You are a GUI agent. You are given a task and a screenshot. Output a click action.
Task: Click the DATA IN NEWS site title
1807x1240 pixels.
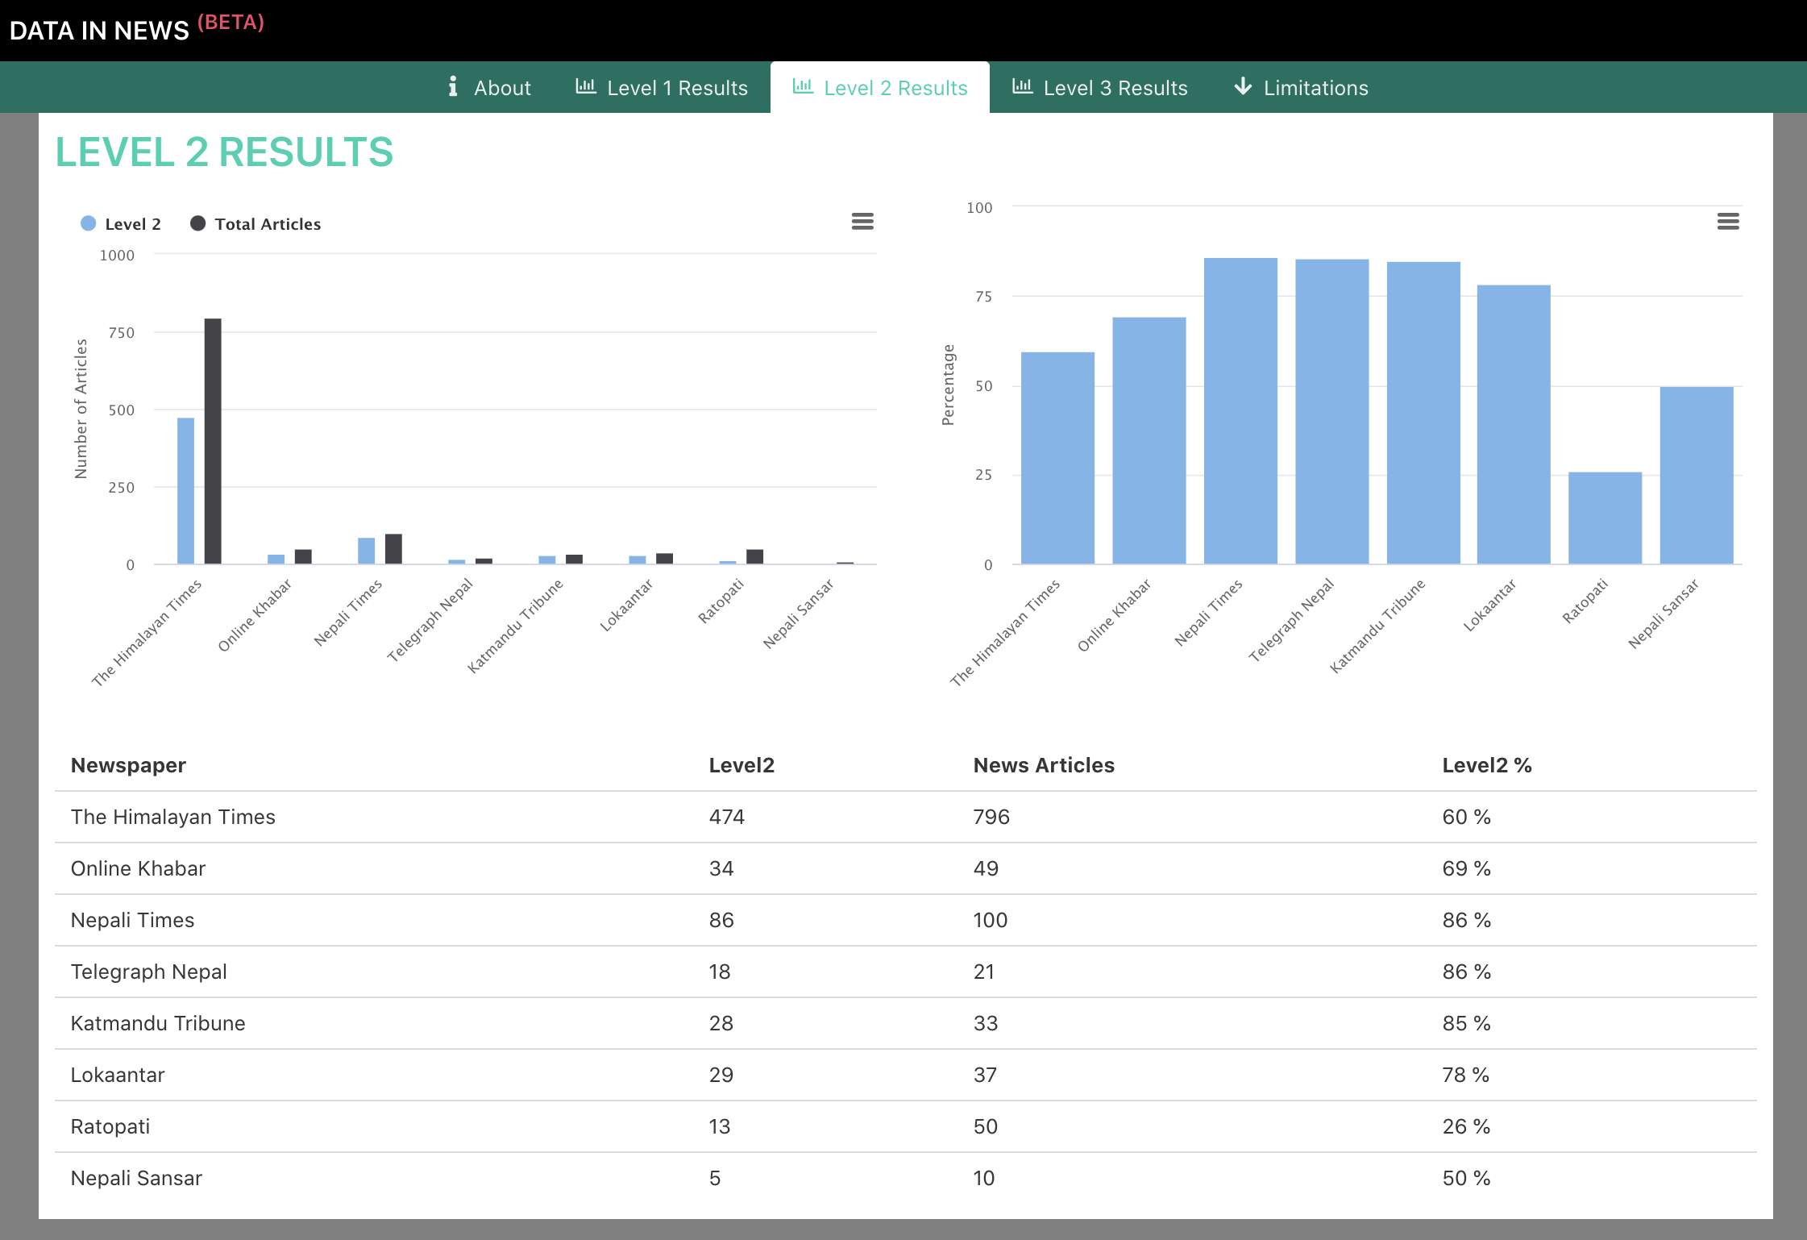tap(99, 31)
